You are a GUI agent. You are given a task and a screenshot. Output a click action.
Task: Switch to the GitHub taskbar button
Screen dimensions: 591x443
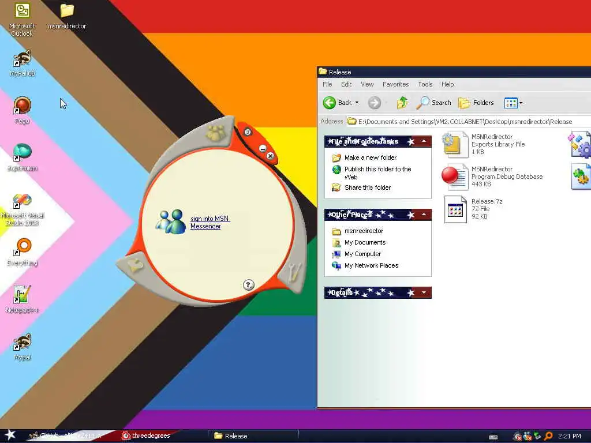[x=66, y=436]
